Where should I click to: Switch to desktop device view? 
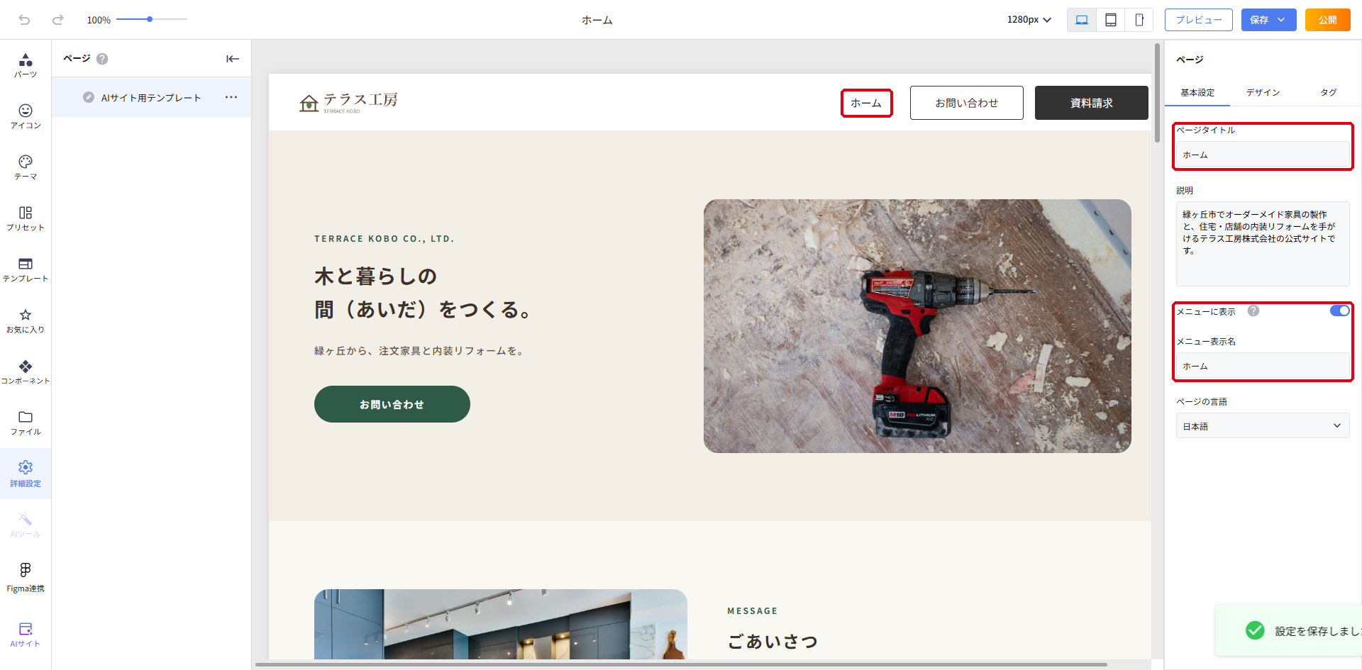tap(1082, 20)
